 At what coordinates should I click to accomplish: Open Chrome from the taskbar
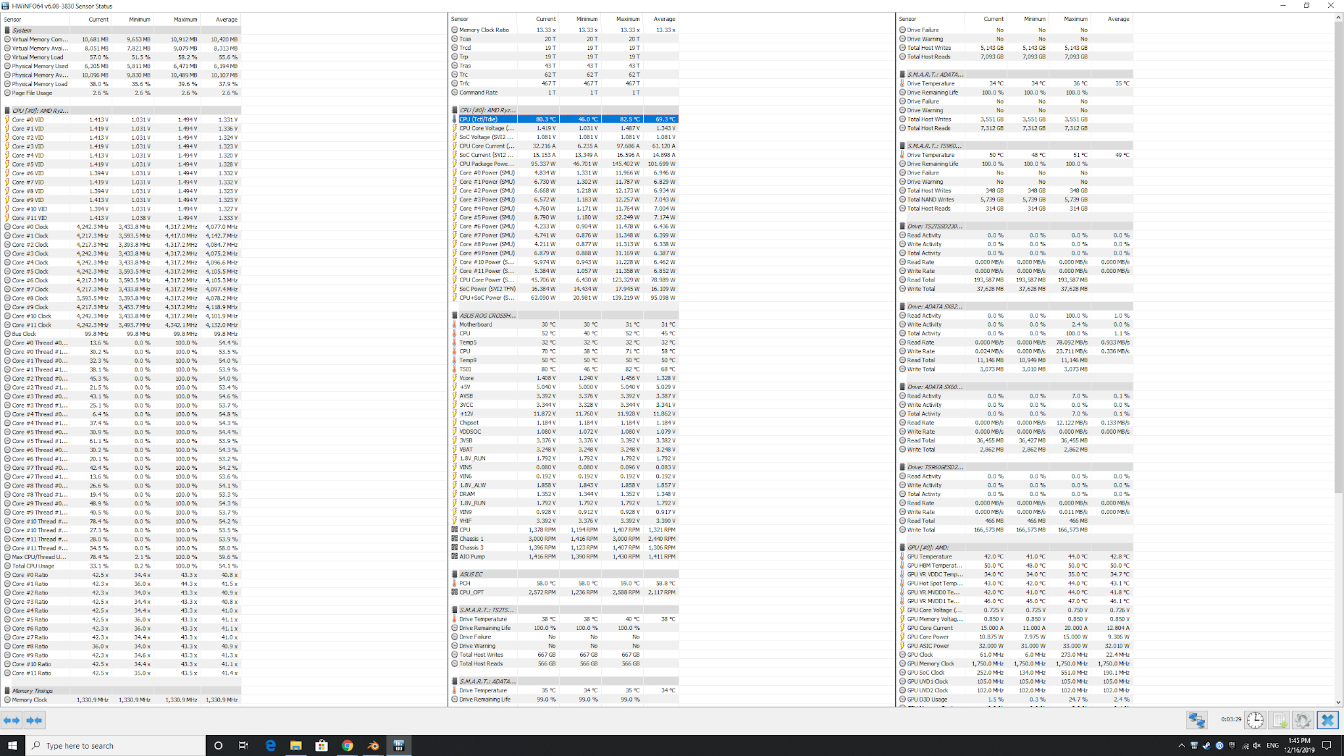tap(347, 745)
